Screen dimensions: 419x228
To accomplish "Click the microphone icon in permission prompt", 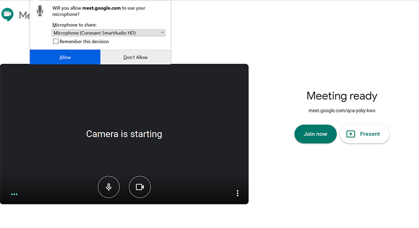I will [x=40, y=11].
